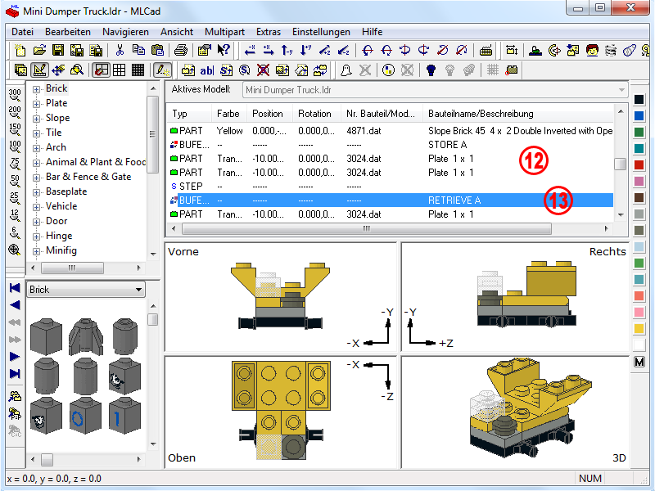Pick the black color swatch
The image size is (655, 491).
point(639,99)
